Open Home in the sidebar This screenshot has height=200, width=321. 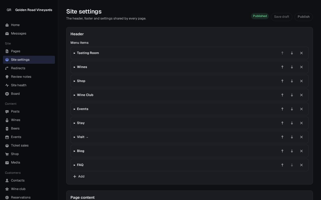(x=29, y=25)
